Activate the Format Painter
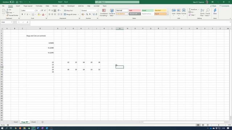Screen dimensions: 232x130 click(12, 15)
